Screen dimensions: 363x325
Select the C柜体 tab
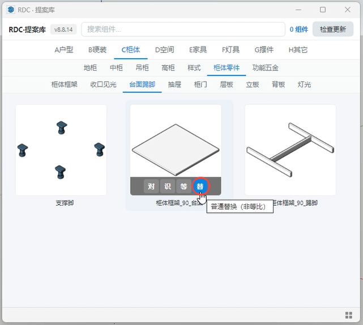pos(131,50)
